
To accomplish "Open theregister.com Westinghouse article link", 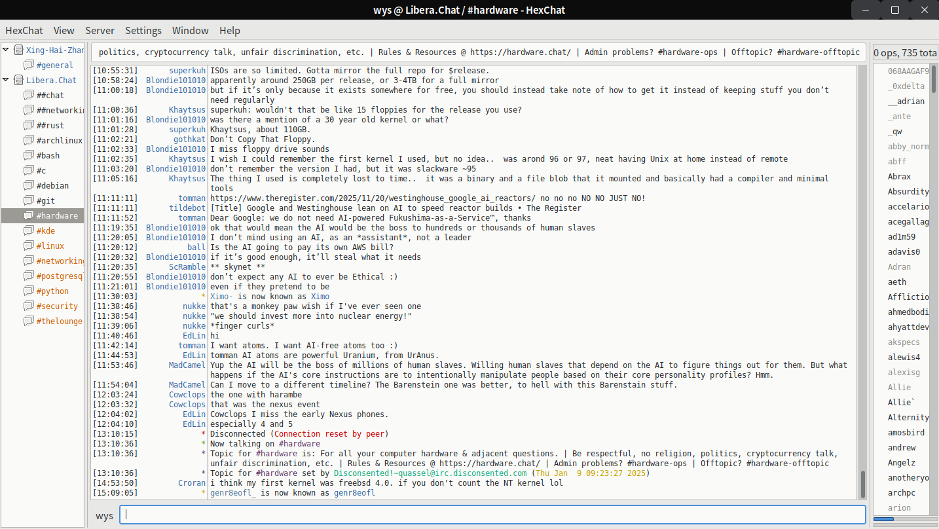I will tap(372, 198).
